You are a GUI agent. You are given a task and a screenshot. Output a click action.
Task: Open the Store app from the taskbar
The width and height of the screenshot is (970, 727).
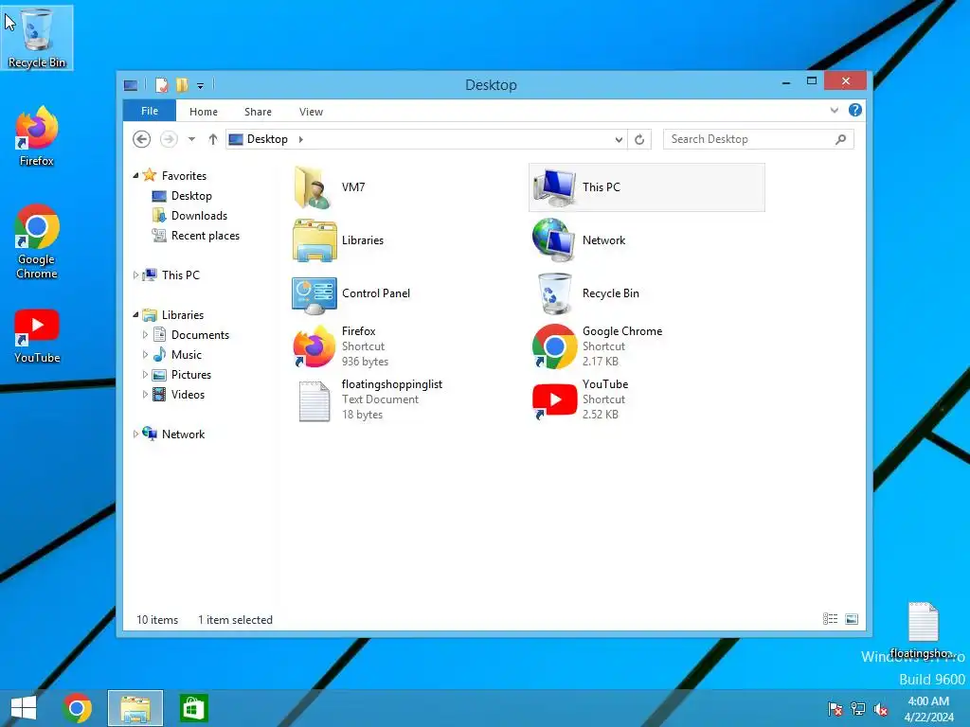click(193, 708)
